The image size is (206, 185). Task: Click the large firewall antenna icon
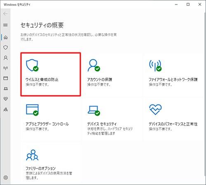(155, 66)
